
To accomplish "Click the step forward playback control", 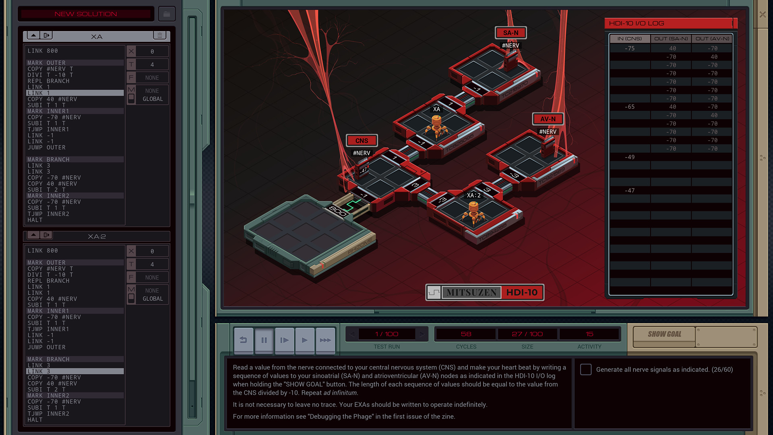I will click(284, 340).
